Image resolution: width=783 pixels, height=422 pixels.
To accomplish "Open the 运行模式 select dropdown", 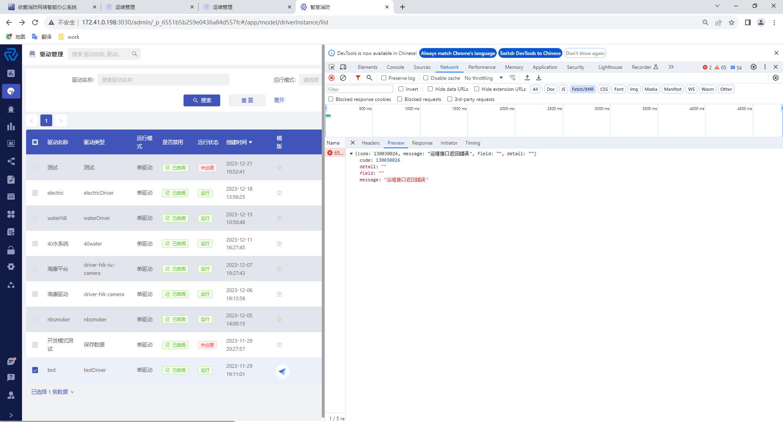I will tap(310, 80).
